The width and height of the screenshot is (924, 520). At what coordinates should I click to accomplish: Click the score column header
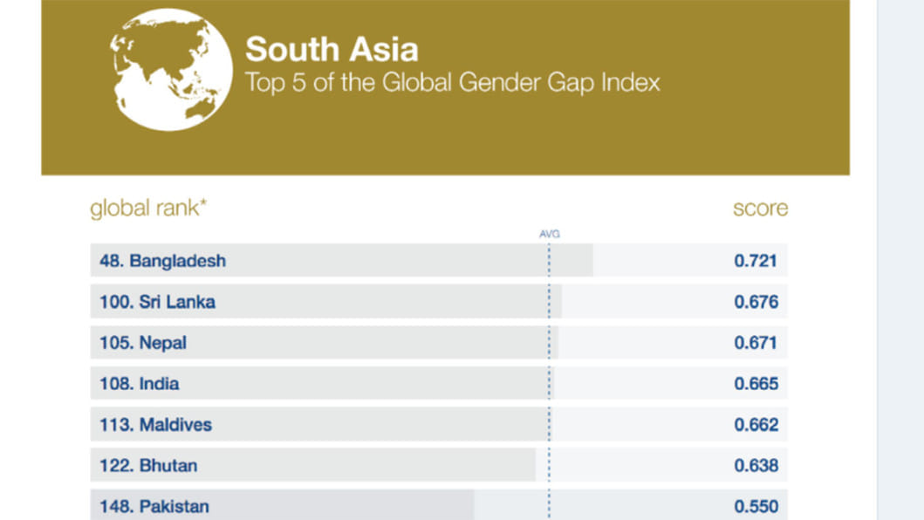(760, 209)
